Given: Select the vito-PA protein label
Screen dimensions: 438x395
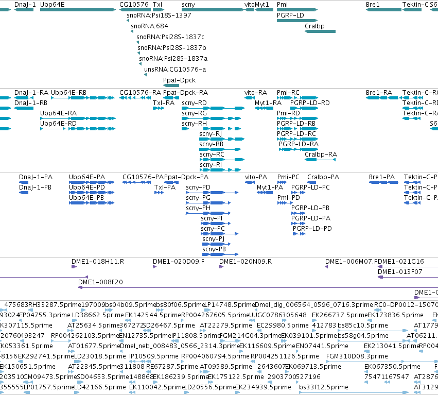Looking at the screenshot, I should [x=256, y=177].
